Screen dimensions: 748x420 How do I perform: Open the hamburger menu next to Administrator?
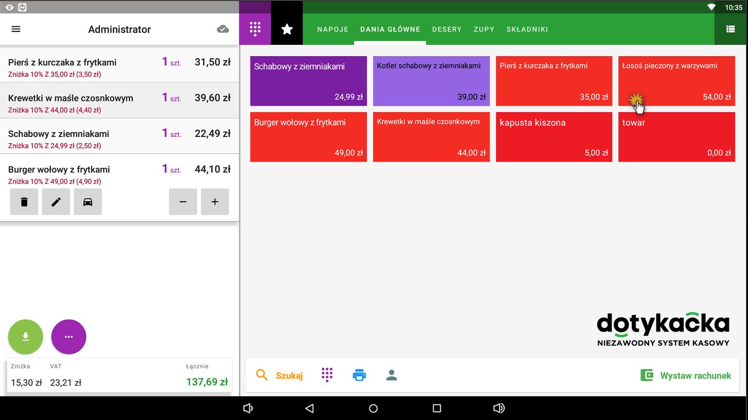click(x=16, y=29)
